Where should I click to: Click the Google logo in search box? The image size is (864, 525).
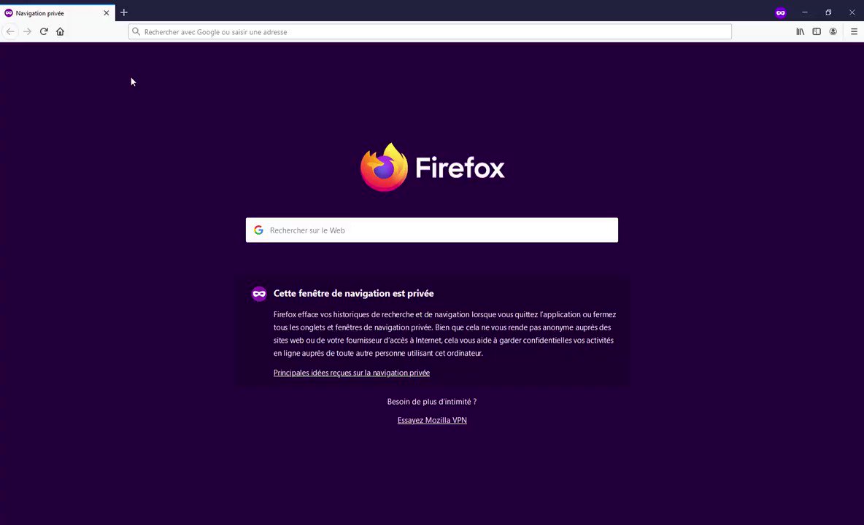258,230
